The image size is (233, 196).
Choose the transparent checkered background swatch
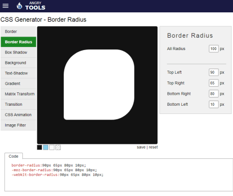[x=58, y=148]
